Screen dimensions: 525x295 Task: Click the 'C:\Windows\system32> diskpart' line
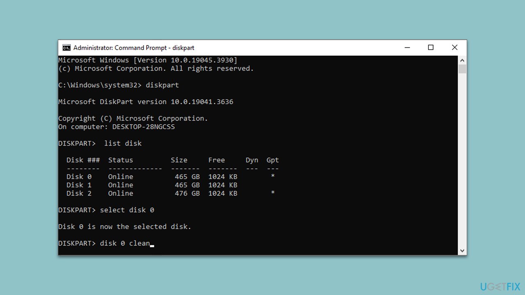pos(119,85)
